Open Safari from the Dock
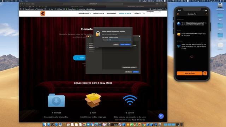Screen dimensions: 226x127 56,125
